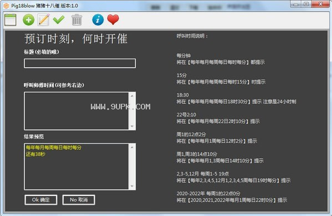Click the 2,3-5,12月 每周1-5 19点 example
Image resolution: width=332 pixels, height=216 pixels.
pos(203,174)
